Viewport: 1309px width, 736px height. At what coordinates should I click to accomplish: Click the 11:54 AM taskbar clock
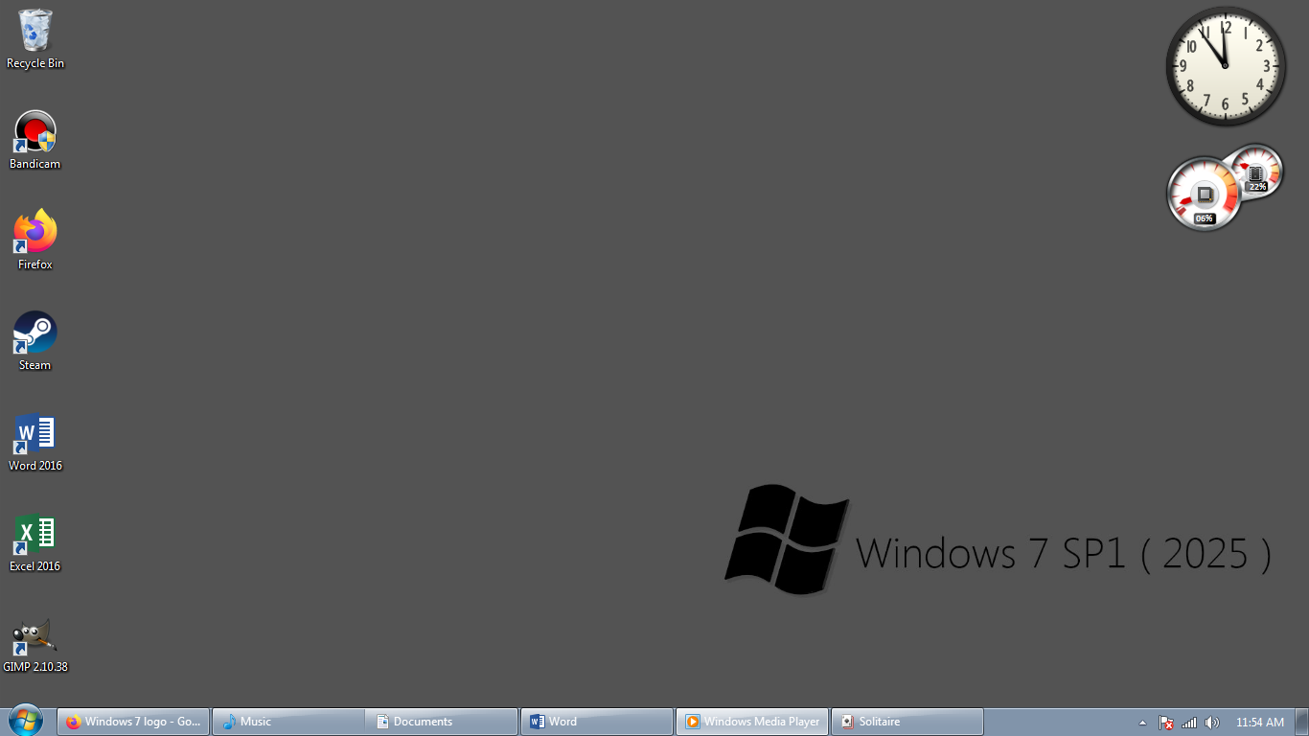tap(1260, 723)
